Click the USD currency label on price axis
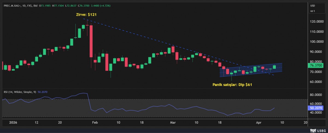 pos(313,6)
